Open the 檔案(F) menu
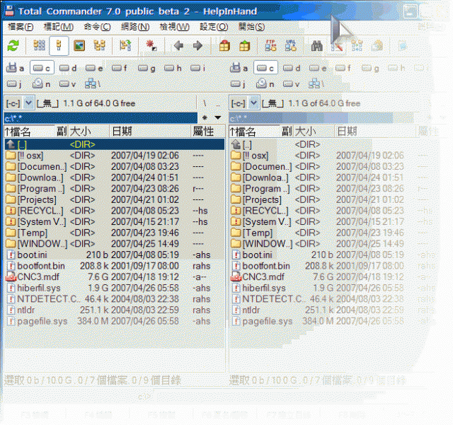Viewport: 453px width, 425px height. click(21, 27)
